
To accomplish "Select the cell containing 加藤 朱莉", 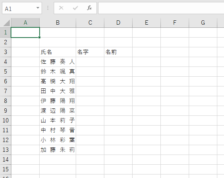I will coord(58,150).
